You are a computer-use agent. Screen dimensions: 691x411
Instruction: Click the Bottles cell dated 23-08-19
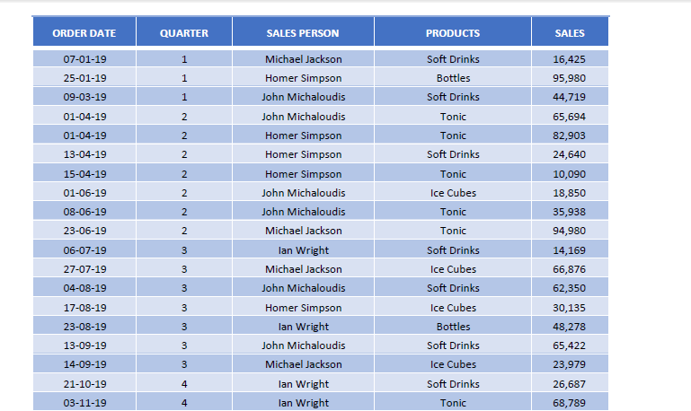[453, 327]
